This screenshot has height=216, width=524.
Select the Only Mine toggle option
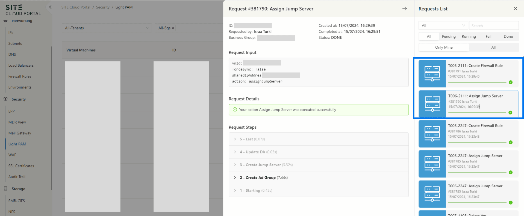444,47
